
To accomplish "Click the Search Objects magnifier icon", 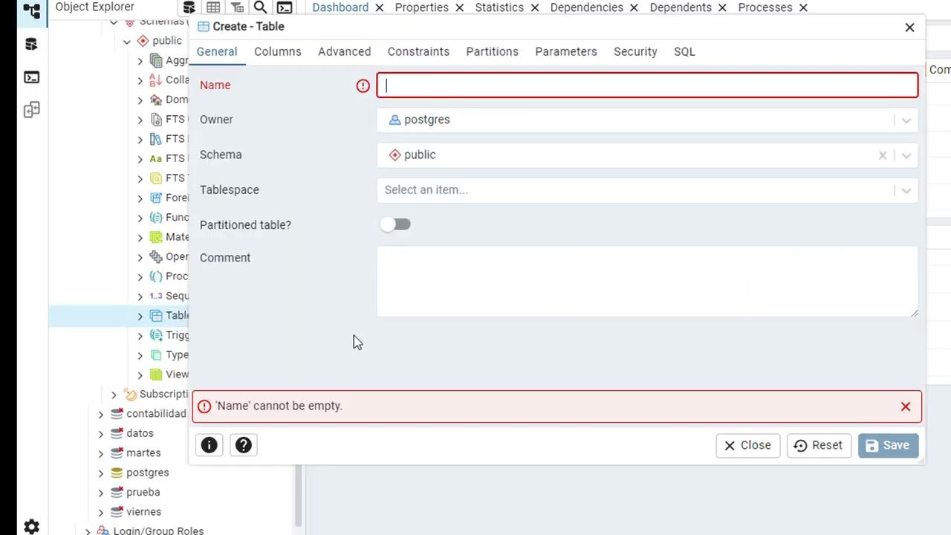I will pos(260,7).
